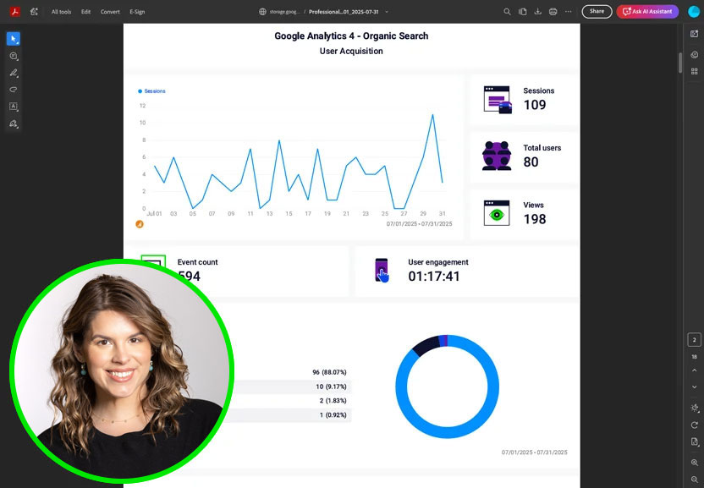
Task: Open the E-Sign menu
Action: (137, 12)
